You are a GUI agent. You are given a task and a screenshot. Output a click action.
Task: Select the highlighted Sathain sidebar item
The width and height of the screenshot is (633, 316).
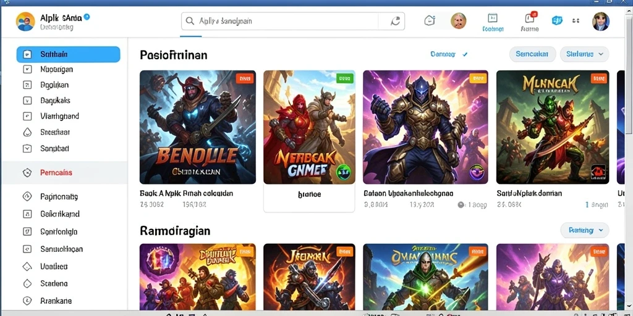tap(68, 54)
